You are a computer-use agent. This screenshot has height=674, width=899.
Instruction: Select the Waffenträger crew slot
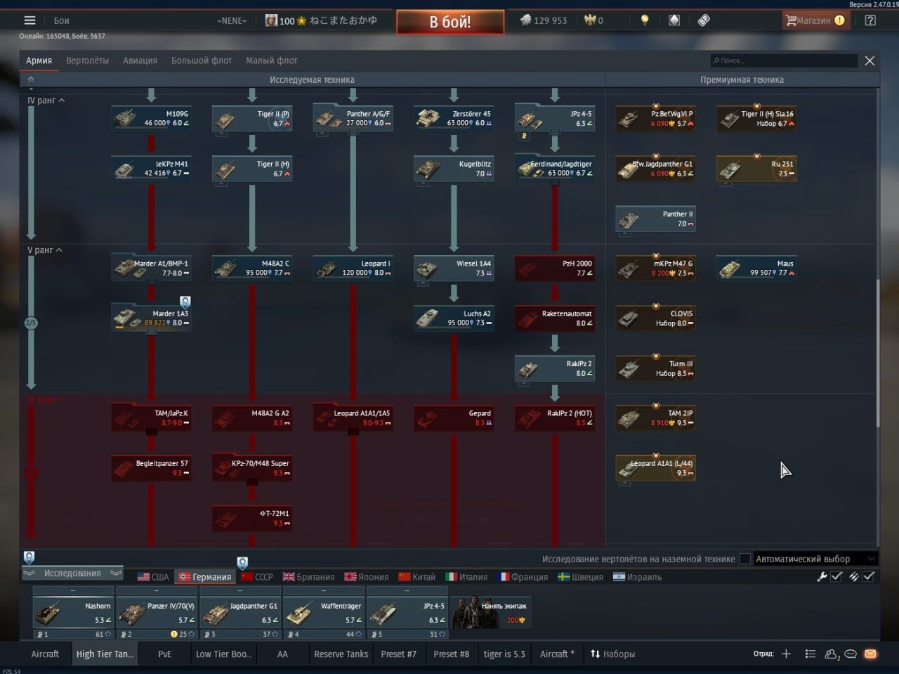[x=324, y=612]
